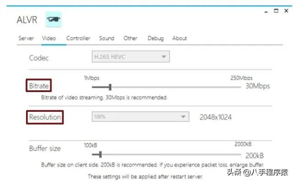Click the 2000kB maximum label
293x181 pixels.
point(243,144)
